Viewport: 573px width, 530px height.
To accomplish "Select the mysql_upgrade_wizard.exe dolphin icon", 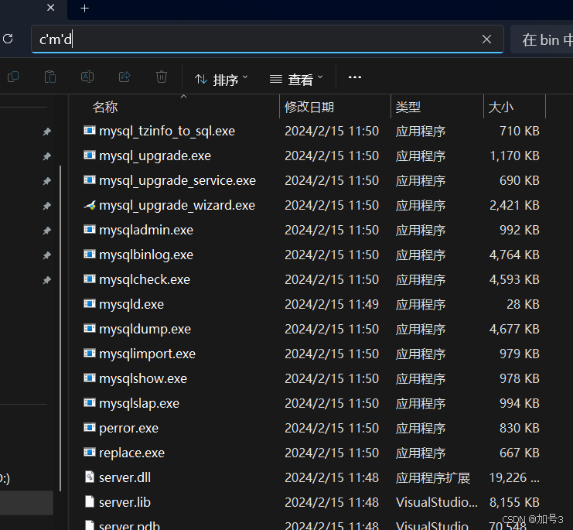I will coord(90,205).
